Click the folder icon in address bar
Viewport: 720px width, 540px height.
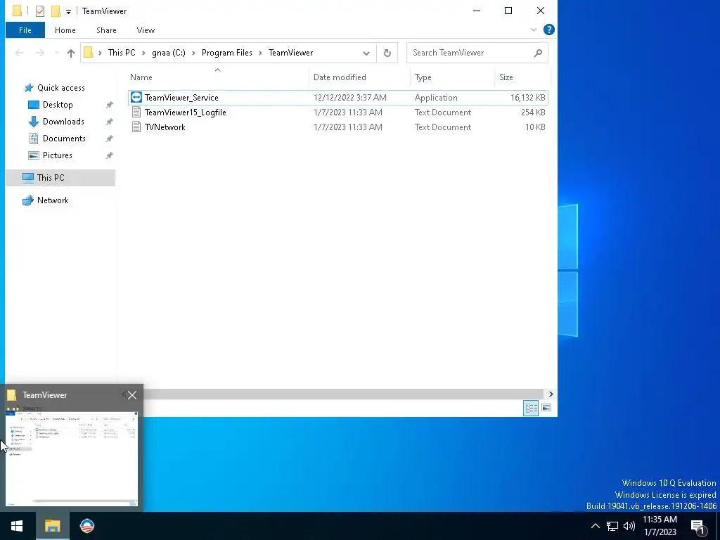[89, 53]
